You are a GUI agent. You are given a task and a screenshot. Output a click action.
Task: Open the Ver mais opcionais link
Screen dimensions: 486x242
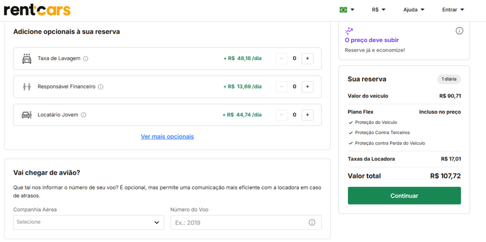click(168, 136)
